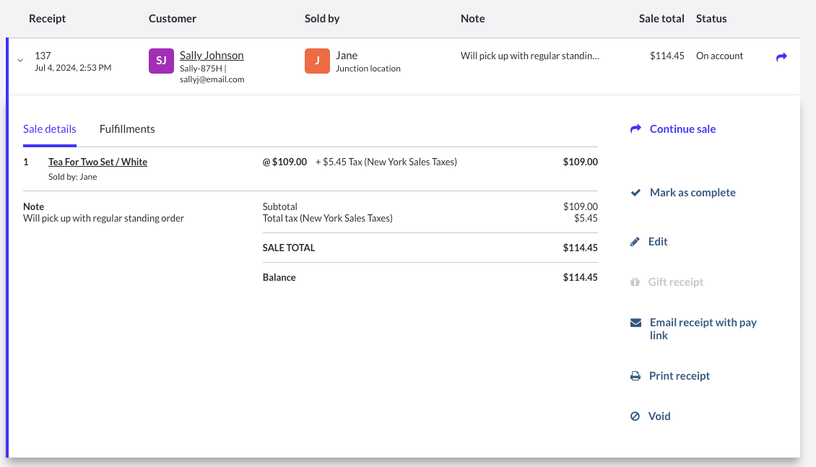Image resolution: width=816 pixels, height=467 pixels.
Task: Select the Sale details tab
Action: [x=50, y=129]
